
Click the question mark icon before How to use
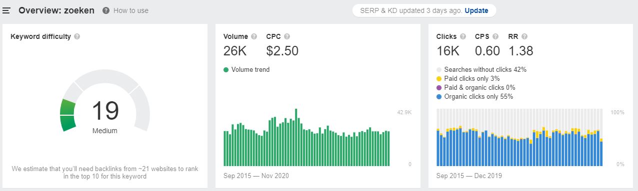pyautogui.click(x=106, y=10)
